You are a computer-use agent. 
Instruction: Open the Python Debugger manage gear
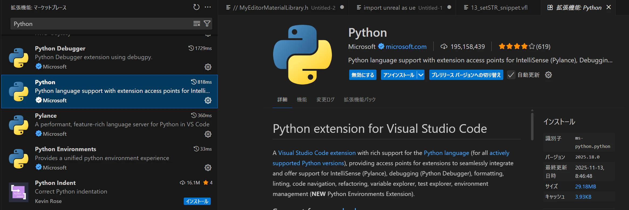pos(208,67)
